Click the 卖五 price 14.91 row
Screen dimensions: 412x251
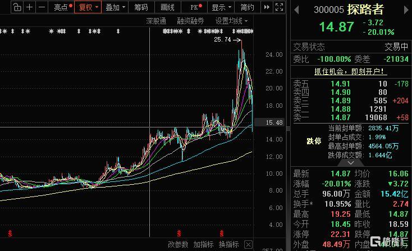[350, 84]
